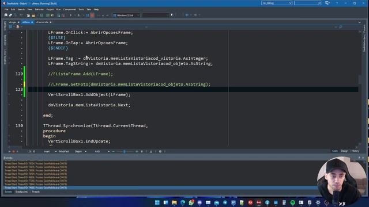Click the line dmVistoria.memListaVistoria.Next;

tap(89, 105)
